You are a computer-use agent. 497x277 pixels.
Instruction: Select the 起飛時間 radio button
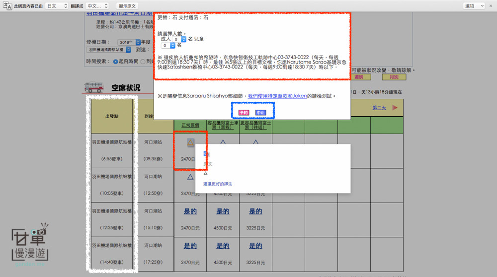[x=115, y=62]
